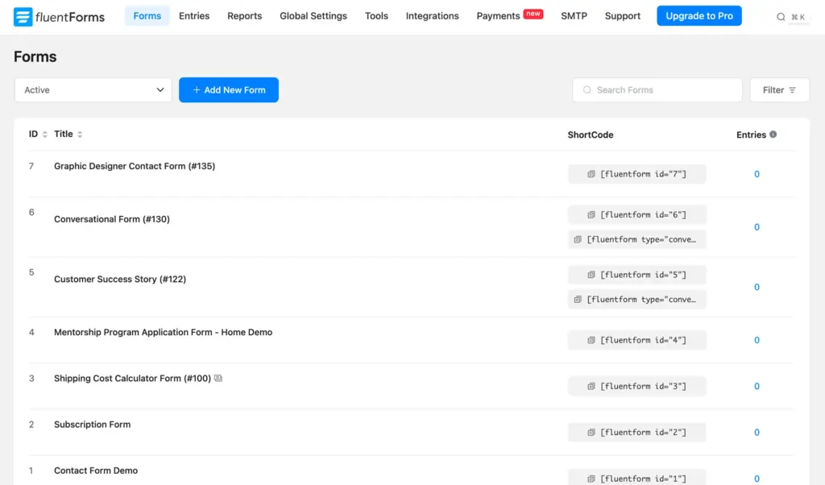Open the Active status dropdown
825x485 pixels.
pyautogui.click(x=93, y=90)
